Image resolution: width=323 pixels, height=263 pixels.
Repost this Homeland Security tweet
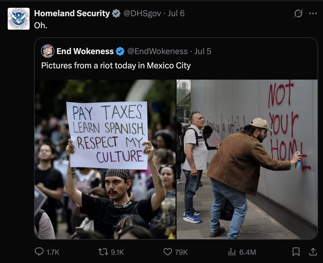103,252
